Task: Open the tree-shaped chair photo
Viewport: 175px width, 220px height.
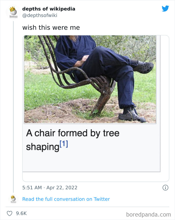Action: click(90, 79)
